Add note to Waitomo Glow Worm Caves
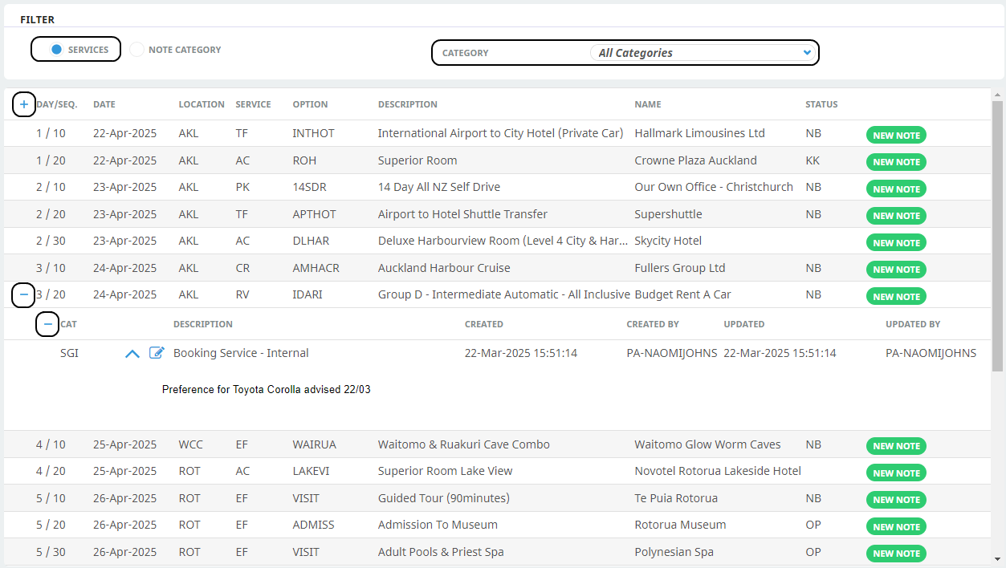This screenshot has width=1006, height=568. coord(896,446)
